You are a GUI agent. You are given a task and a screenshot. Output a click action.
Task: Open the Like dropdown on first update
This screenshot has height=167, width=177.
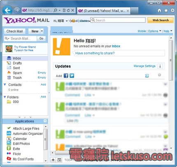[93, 95]
